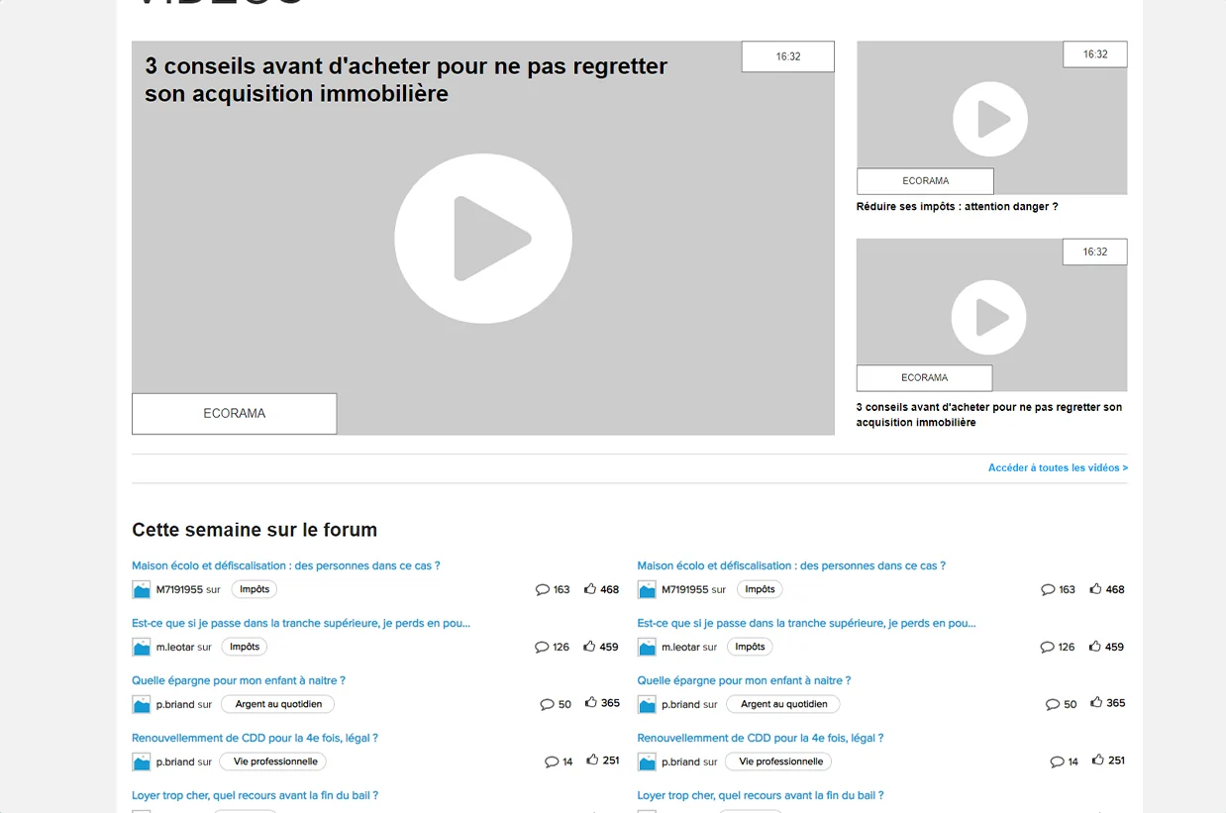Open left-column 'Est-ce que si je passe' thread
Screen dimensions: 1226x813
(x=301, y=623)
